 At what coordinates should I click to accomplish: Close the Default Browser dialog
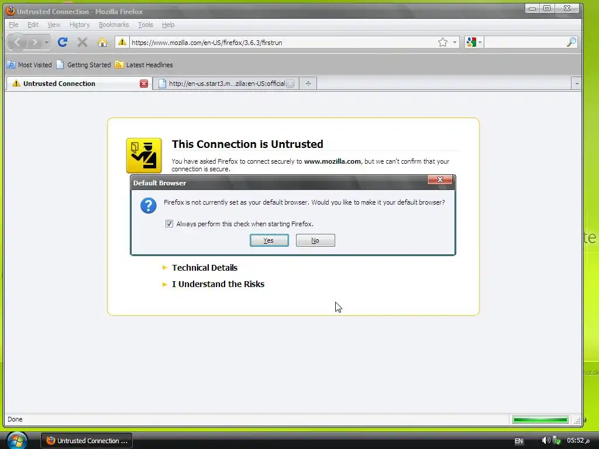tap(440, 179)
